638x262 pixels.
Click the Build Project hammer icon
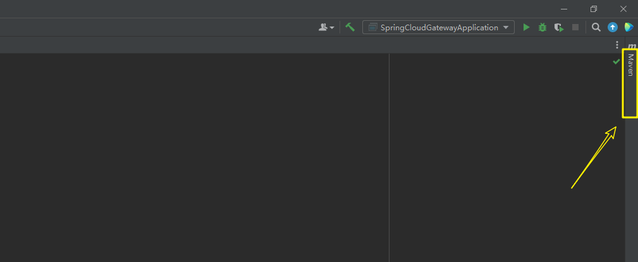(350, 27)
